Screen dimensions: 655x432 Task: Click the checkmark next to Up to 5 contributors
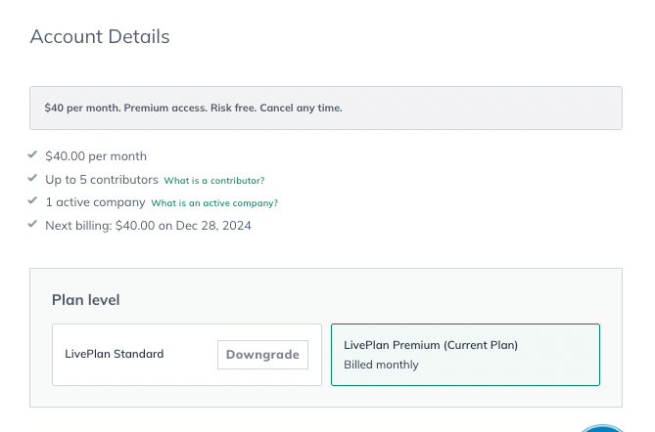pyautogui.click(x=33, y=178)
